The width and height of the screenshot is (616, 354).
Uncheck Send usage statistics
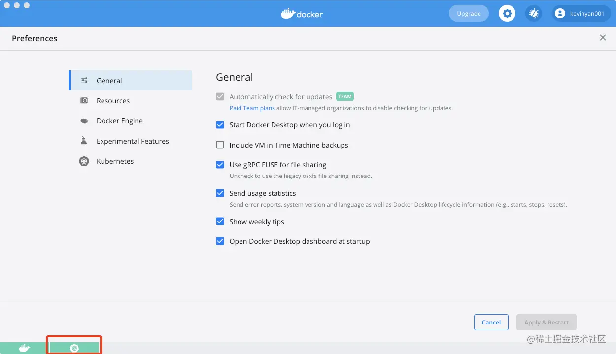point(220,193)
